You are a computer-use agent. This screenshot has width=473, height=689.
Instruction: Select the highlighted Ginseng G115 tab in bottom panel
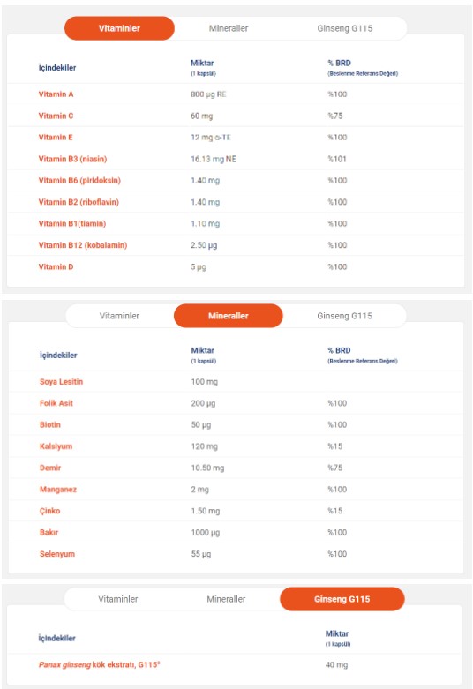pyautogui.click(x=342, y=599)
